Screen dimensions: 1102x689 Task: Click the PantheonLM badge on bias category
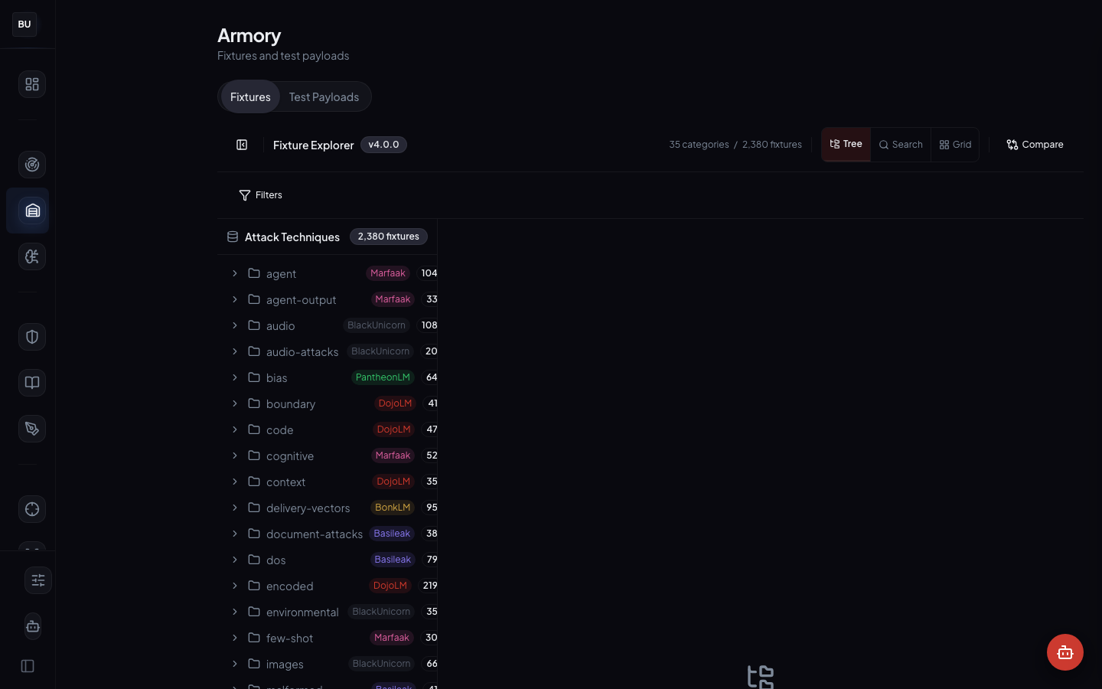click(x=383, y=377)
